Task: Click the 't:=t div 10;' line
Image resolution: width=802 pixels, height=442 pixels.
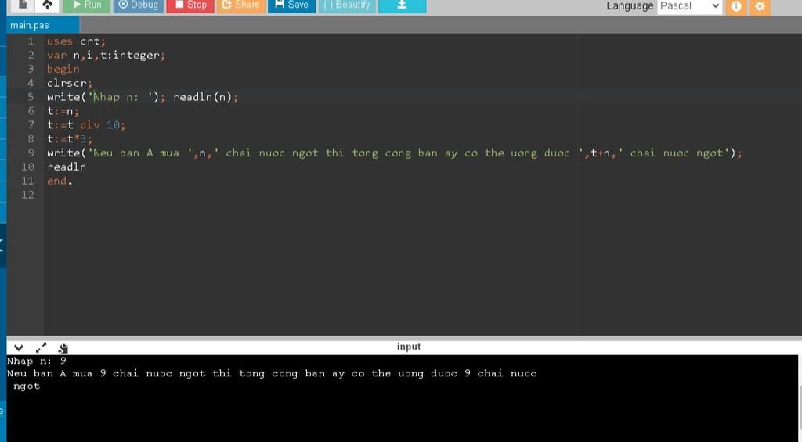Action: tap(86, 124)
